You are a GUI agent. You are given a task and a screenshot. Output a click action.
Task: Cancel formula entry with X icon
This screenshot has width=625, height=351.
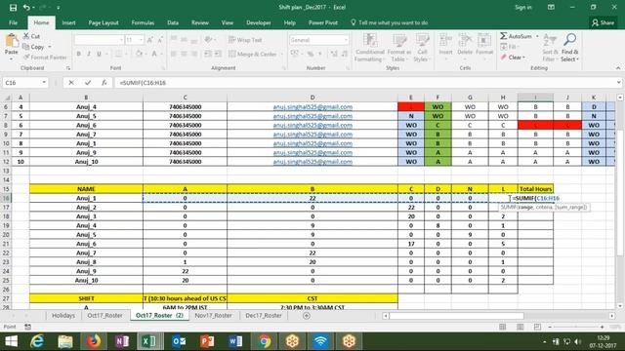click(x=71, y=82)
